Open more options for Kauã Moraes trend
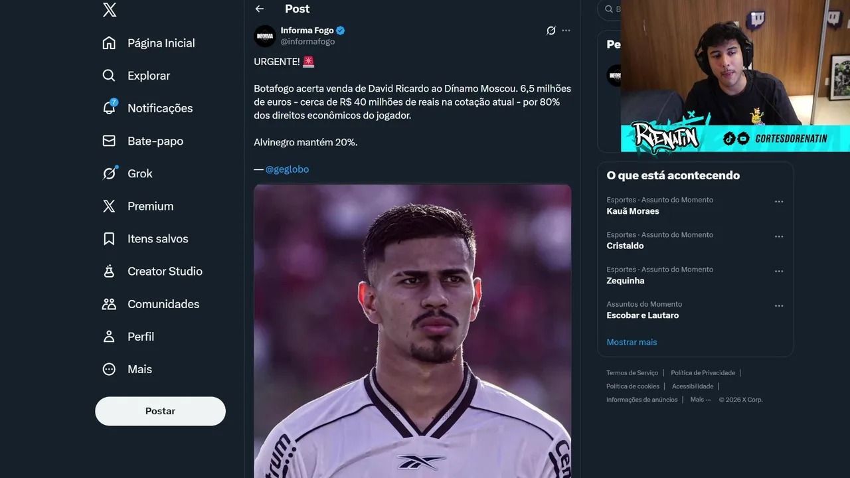 point(779,202)
